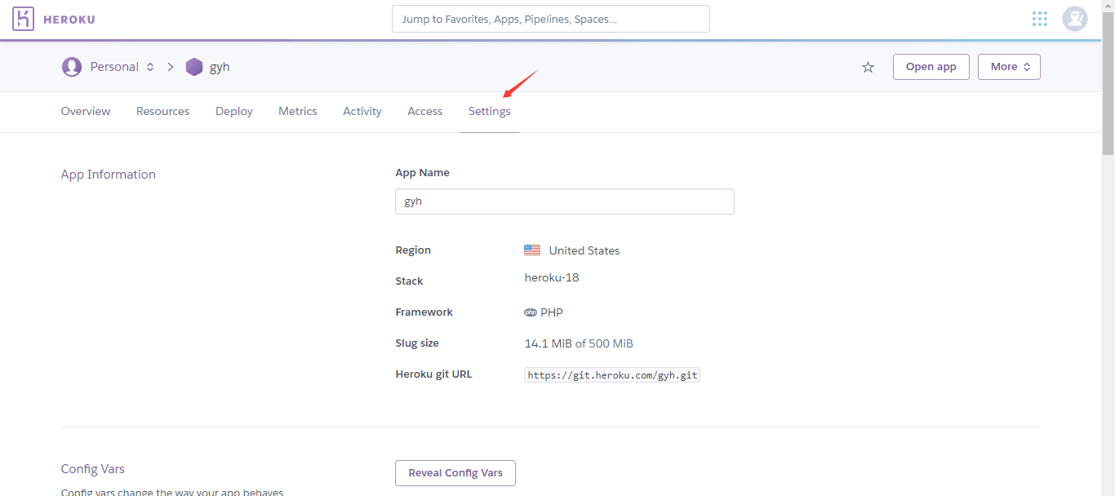The width and height of the screenshot is (1115, 496).
Task: View the Metrics tab
Action: click(298, 111)
